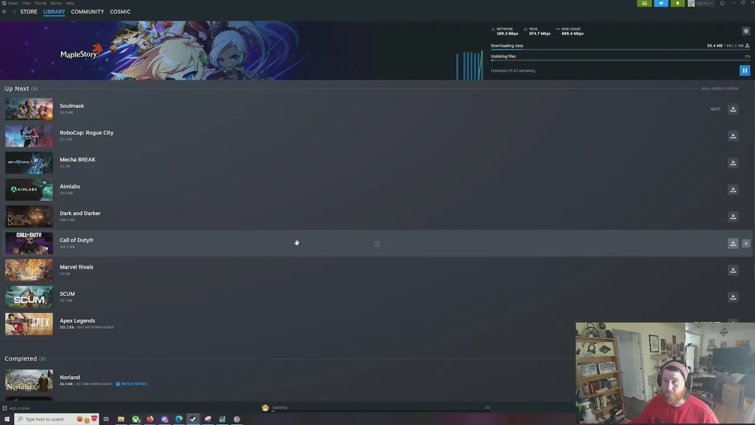Click the Downloading data progress bar
Image resolution: width=755 pixels, height=425 pixels.
(620, 50)
